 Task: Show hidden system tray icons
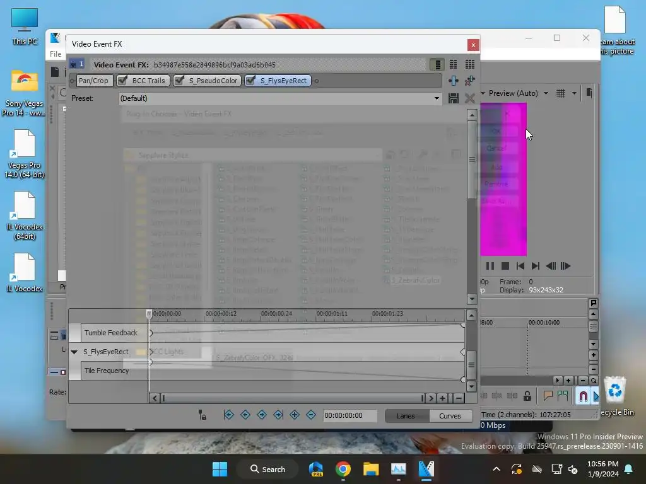496,469
